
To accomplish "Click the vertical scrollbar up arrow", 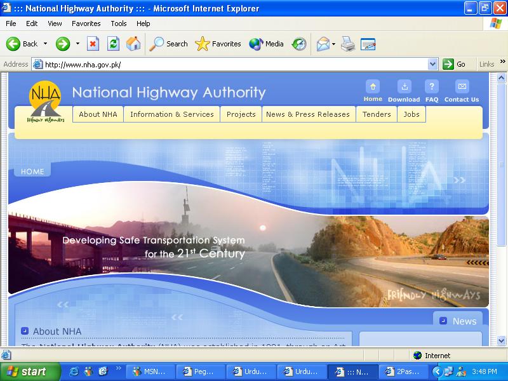I will 501,77.
